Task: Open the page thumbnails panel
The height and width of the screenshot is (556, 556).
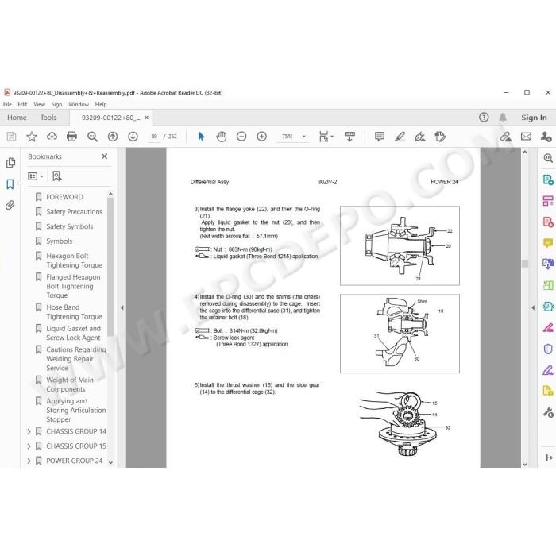Action: pos(10,162)
